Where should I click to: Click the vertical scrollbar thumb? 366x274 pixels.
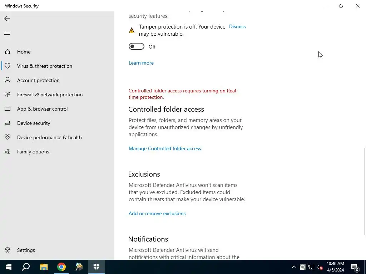(365, 191)
